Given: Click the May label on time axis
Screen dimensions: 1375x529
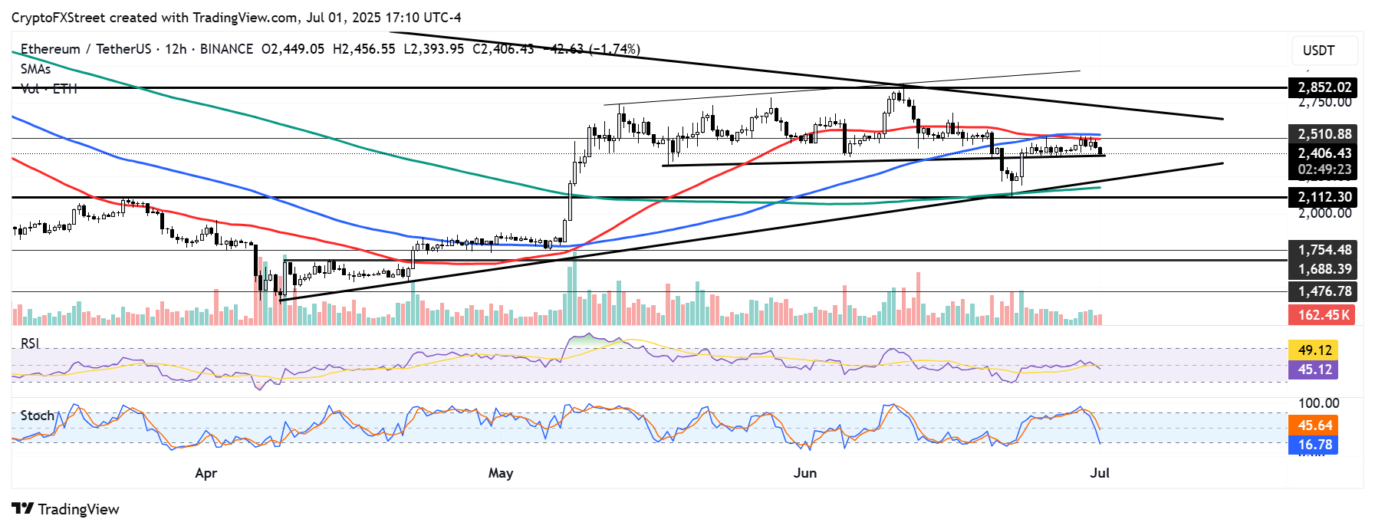Looking at the screenshot, I should (x=501, y=473).
